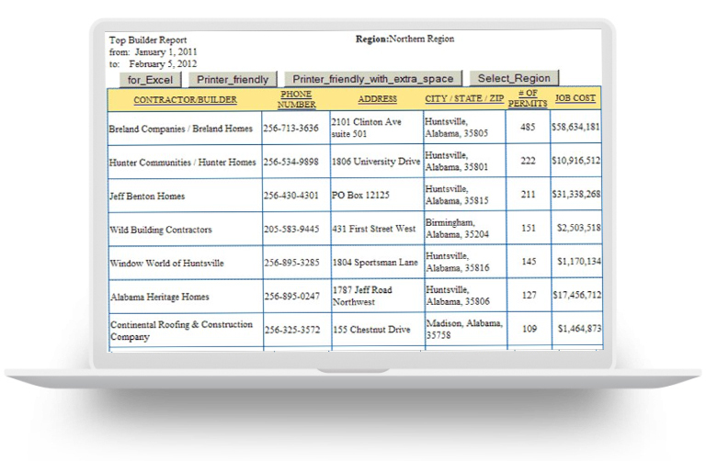The image size is (706, 461).
Task: Sort by # OF PERMITS column header
Action: 528,99
